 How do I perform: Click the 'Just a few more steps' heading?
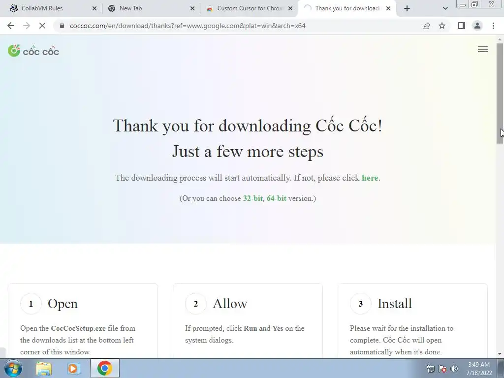[248, 152]
